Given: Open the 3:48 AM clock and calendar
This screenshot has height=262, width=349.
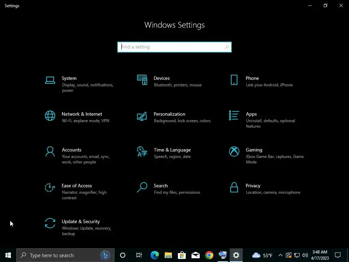Looking at the screenshot, I should pyautogui.click(x=320, y=255).
